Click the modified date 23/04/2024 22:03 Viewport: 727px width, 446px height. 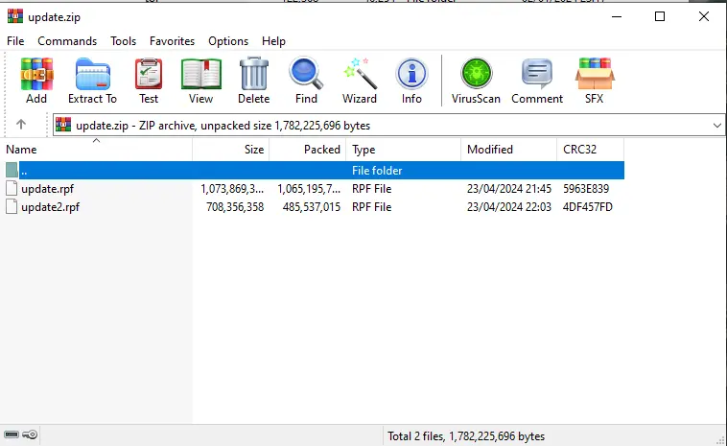509,207
